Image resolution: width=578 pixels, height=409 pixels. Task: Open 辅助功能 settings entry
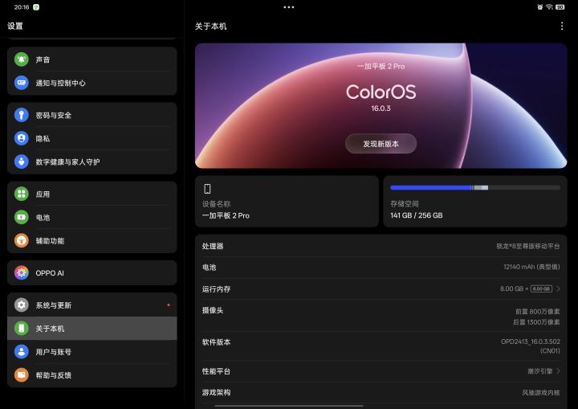[92, 241]
